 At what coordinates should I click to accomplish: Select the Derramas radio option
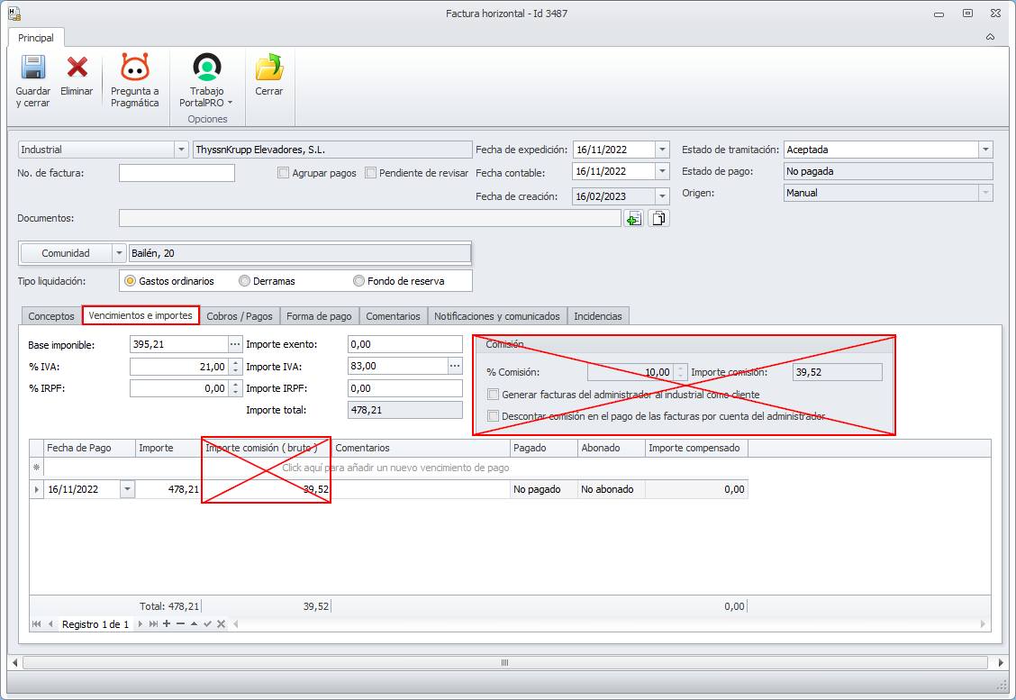point(244,281)
